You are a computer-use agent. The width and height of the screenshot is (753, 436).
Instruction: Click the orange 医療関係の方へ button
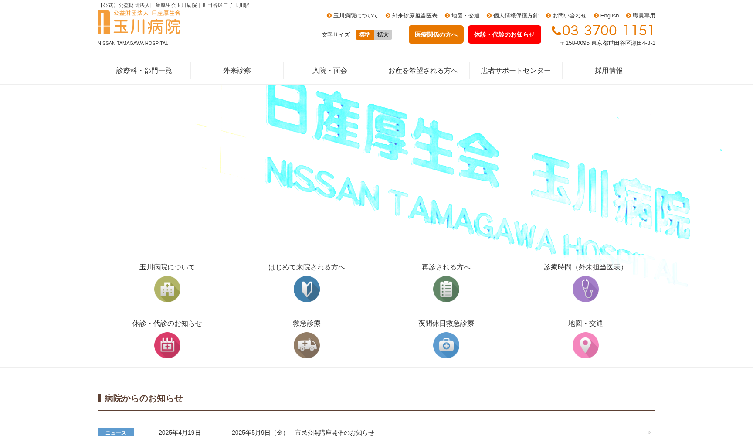point(436,34)
